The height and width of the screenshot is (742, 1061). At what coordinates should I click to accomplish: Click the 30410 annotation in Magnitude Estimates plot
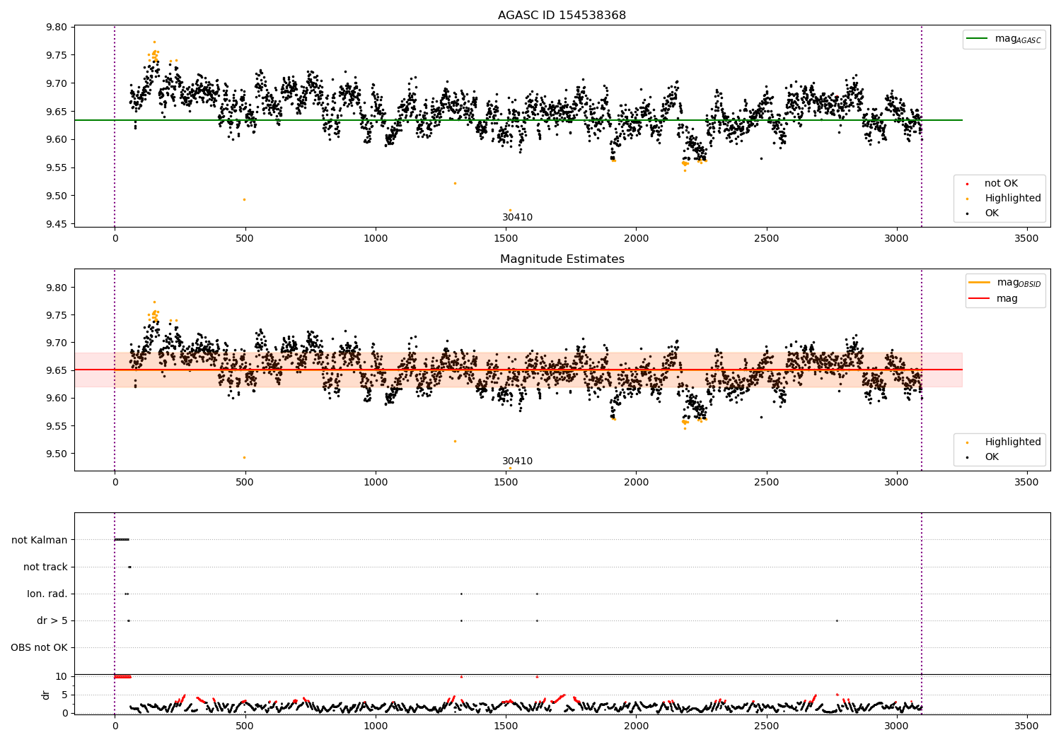click(517, 461)
